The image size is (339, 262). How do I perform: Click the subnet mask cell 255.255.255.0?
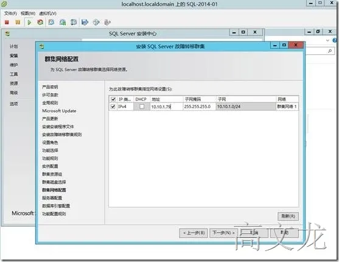[200, 107]
